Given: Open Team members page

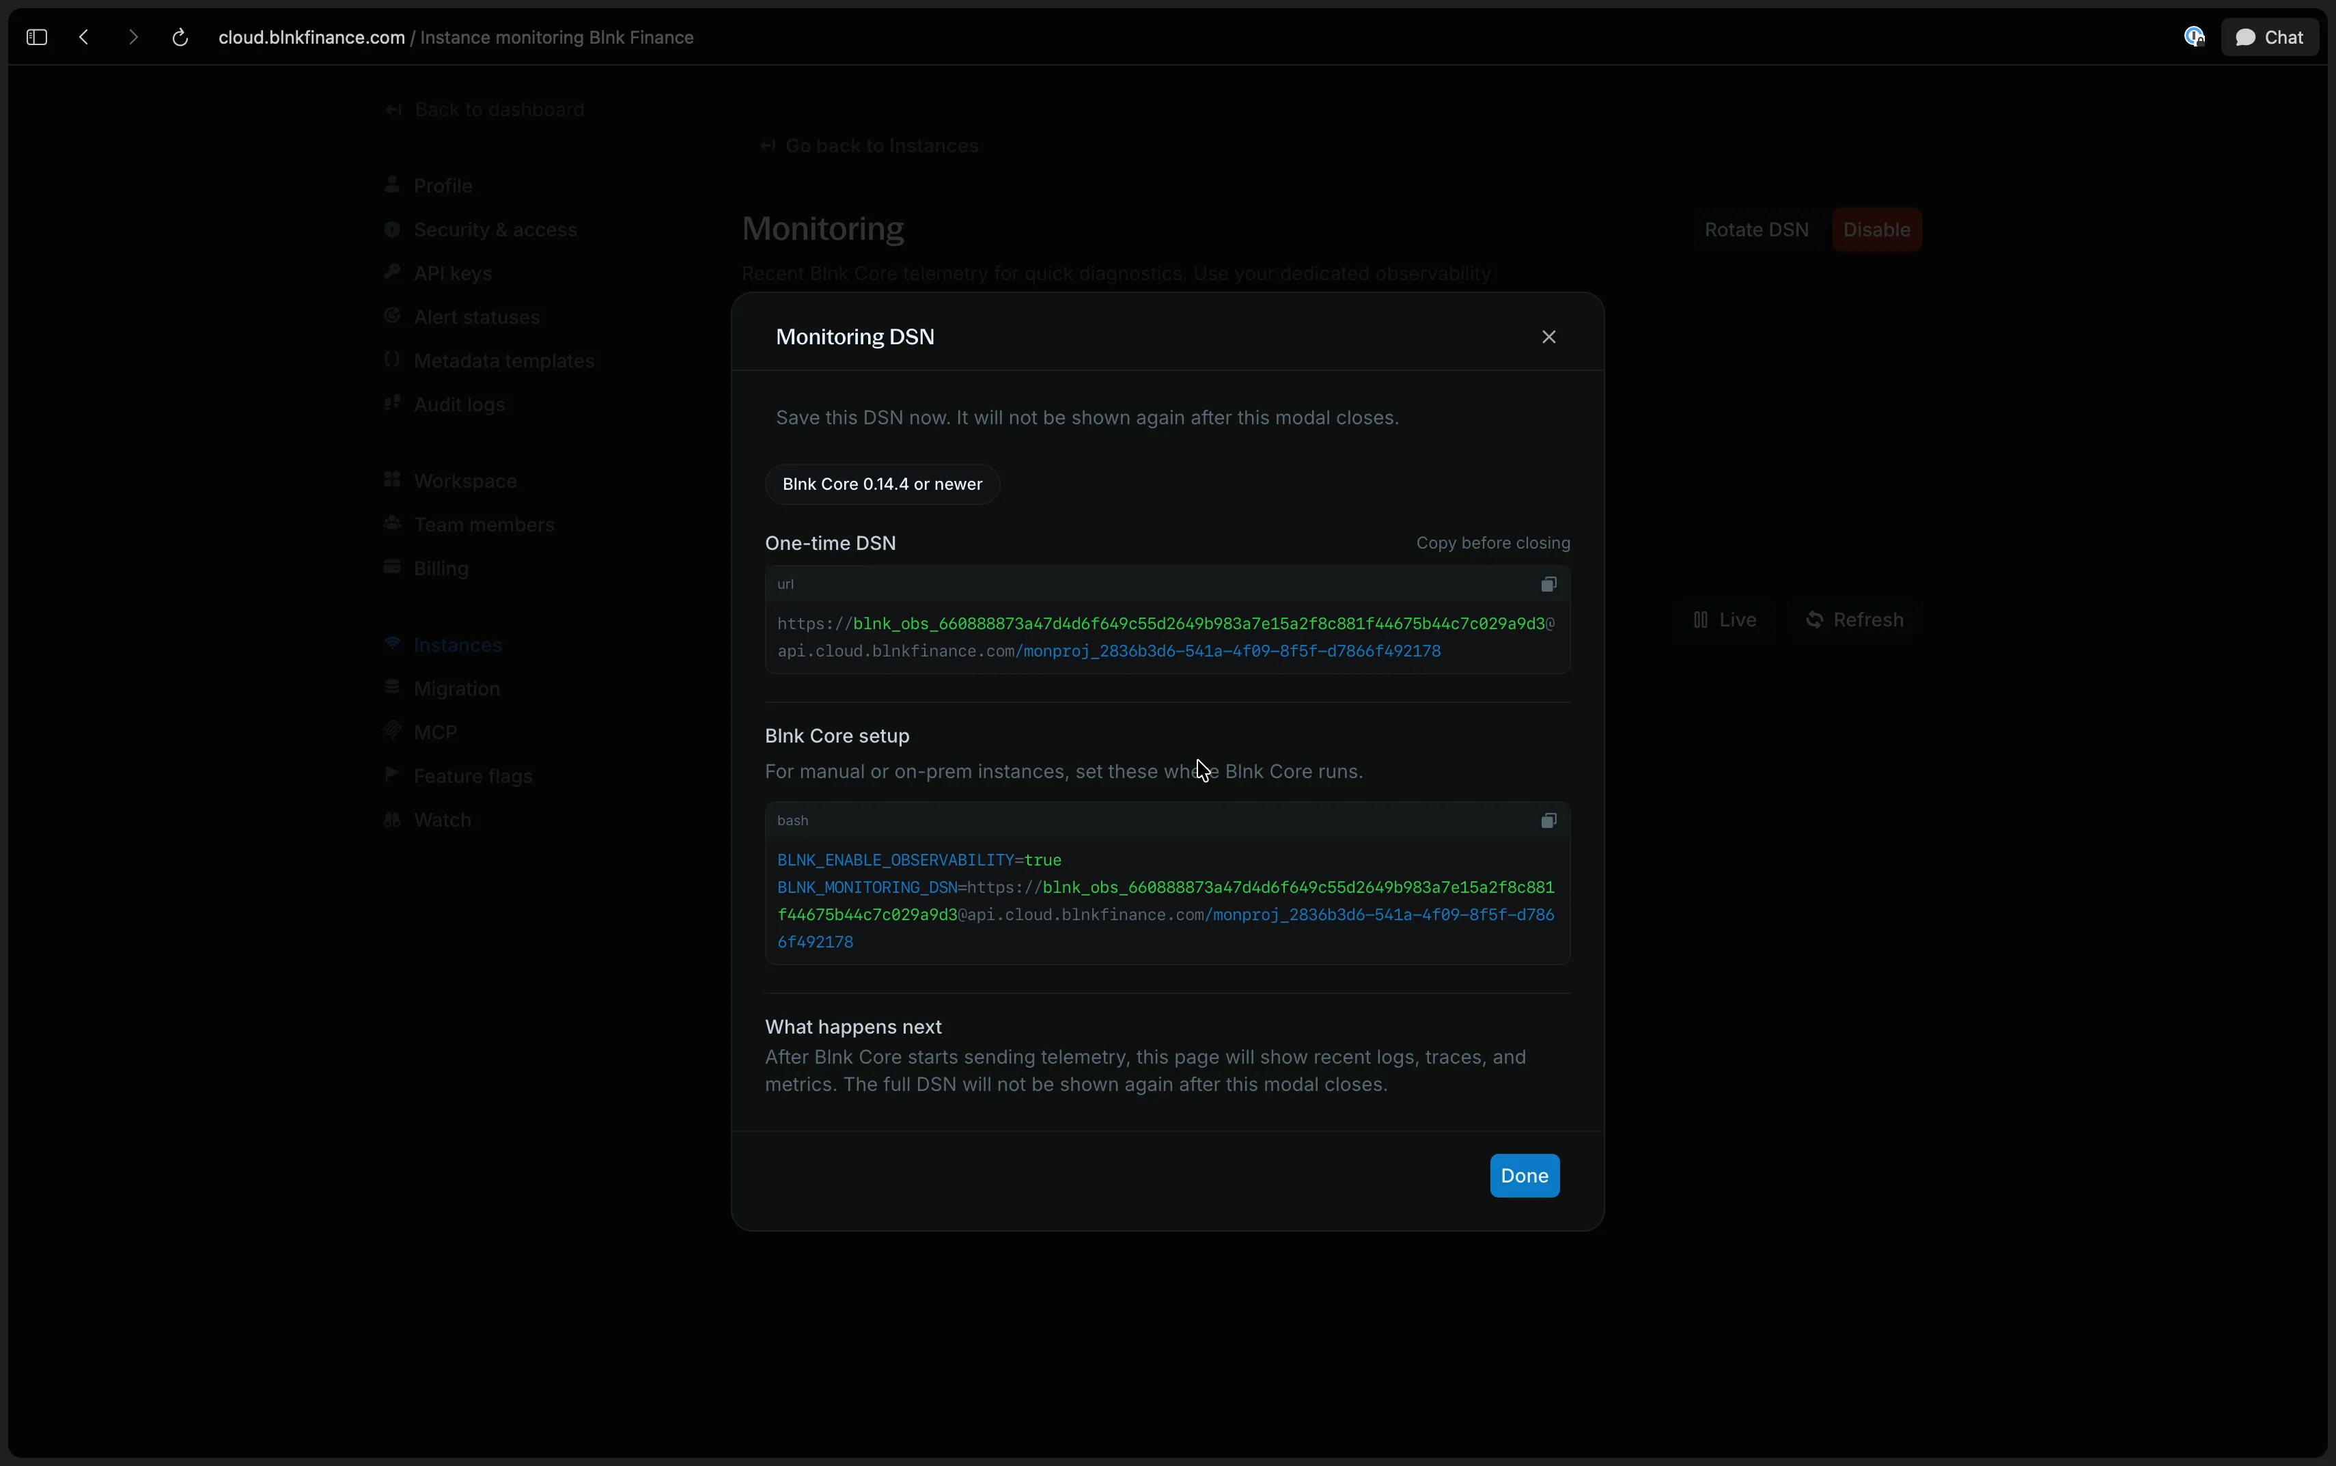Looking at the screenshot, I should pos(484,525).
